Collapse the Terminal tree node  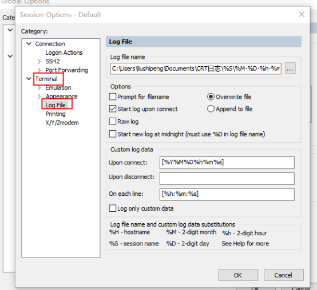pyautogui.click(x=29, y=78)
